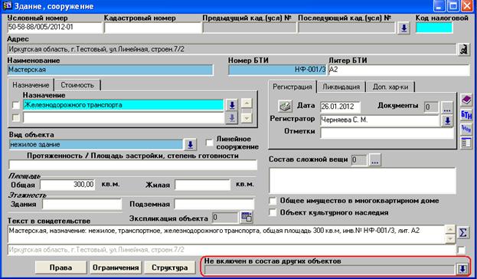477x279 pixels.
Task: Move Назначение row up with arrow
Action: [x=247, y=103]
